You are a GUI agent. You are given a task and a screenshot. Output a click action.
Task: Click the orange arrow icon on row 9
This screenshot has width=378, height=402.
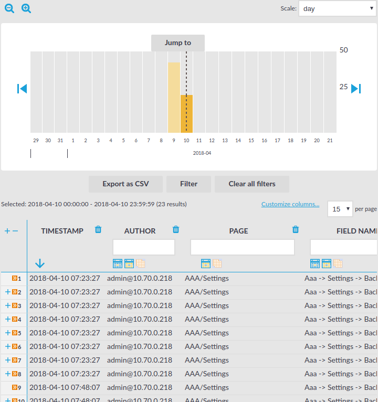tap(15, 387)
